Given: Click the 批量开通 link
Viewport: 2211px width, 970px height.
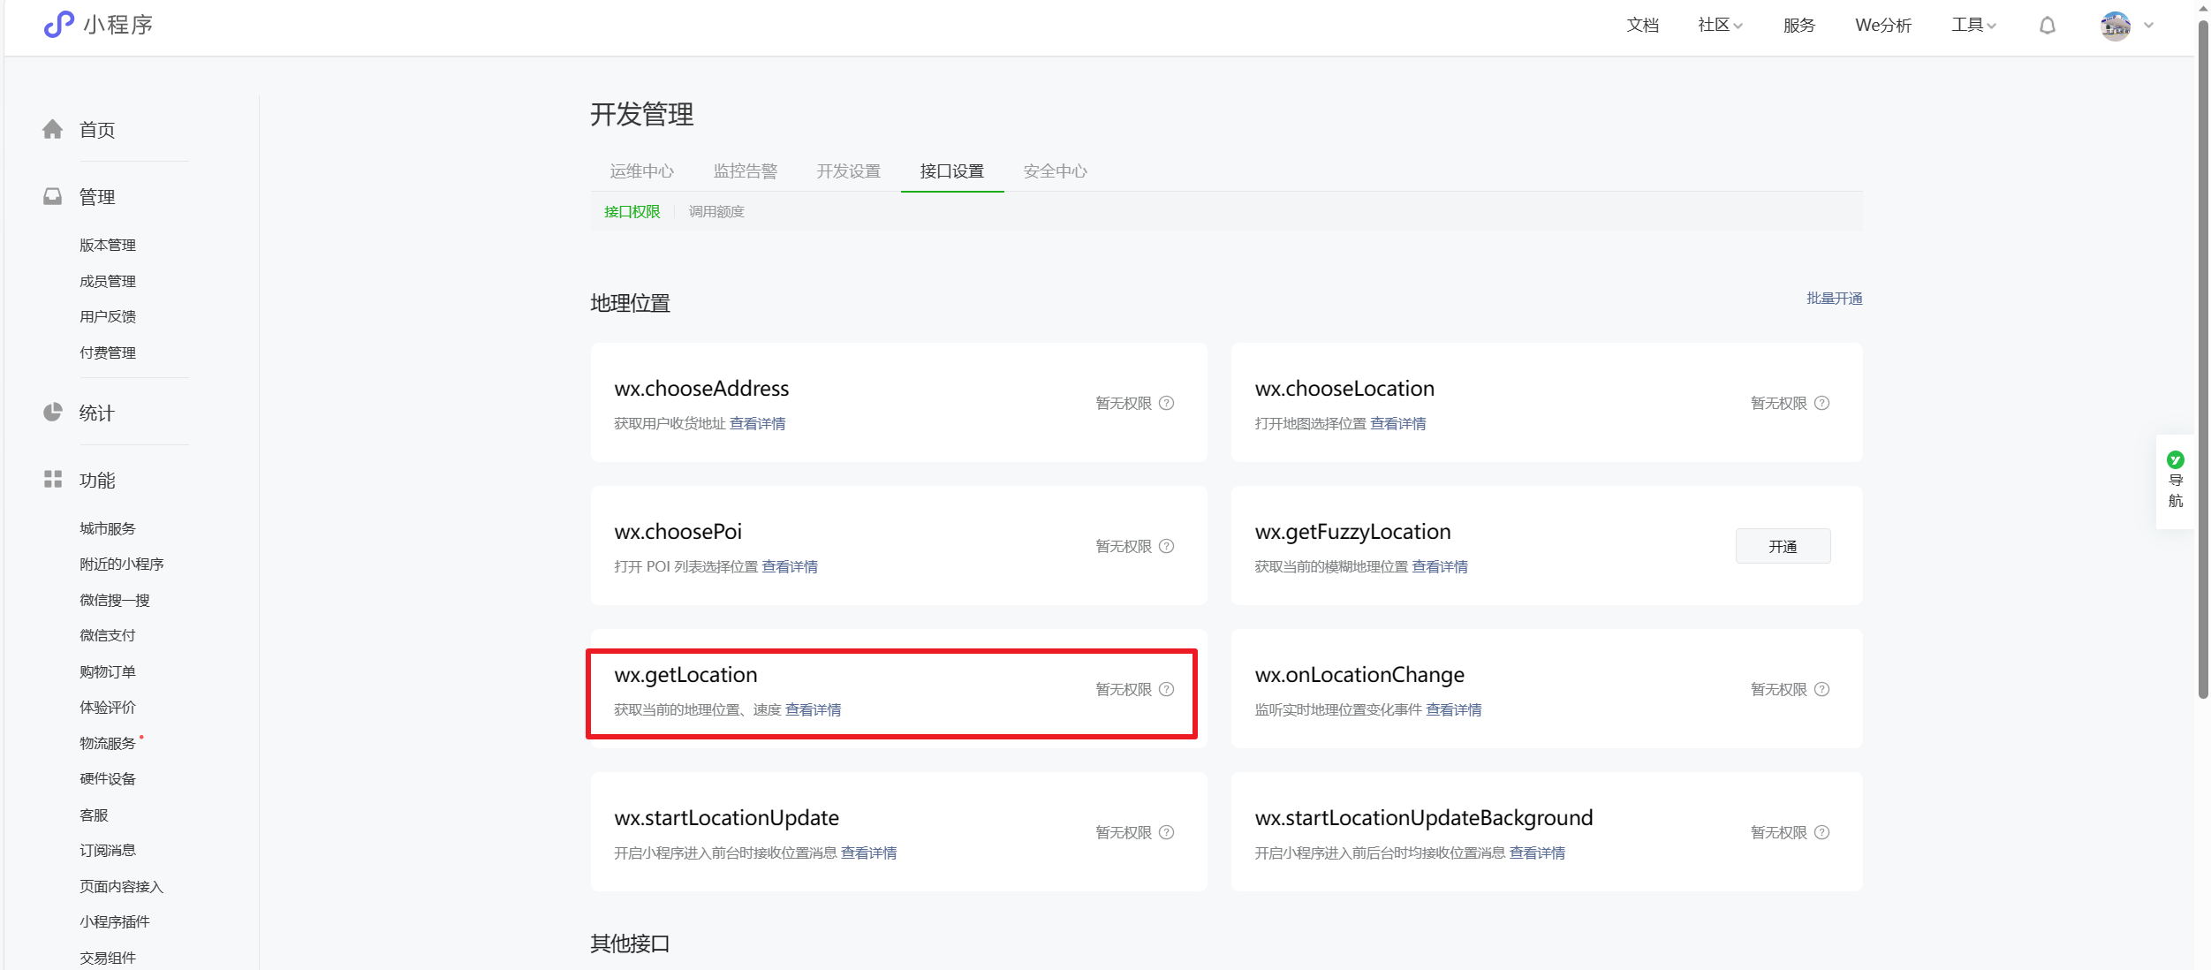Looking at the screenshot, I should coord(1834,299).
